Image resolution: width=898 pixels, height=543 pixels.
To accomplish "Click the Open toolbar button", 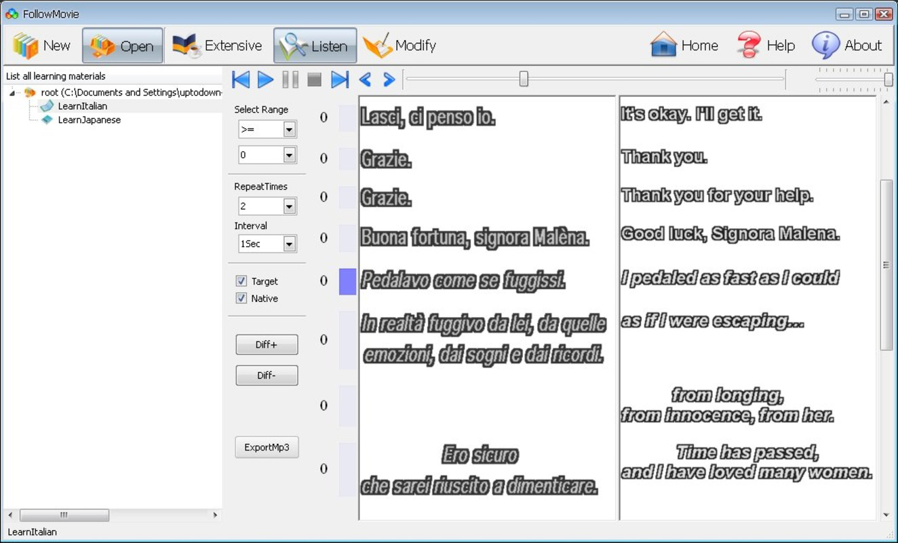I will coord(123,45).
